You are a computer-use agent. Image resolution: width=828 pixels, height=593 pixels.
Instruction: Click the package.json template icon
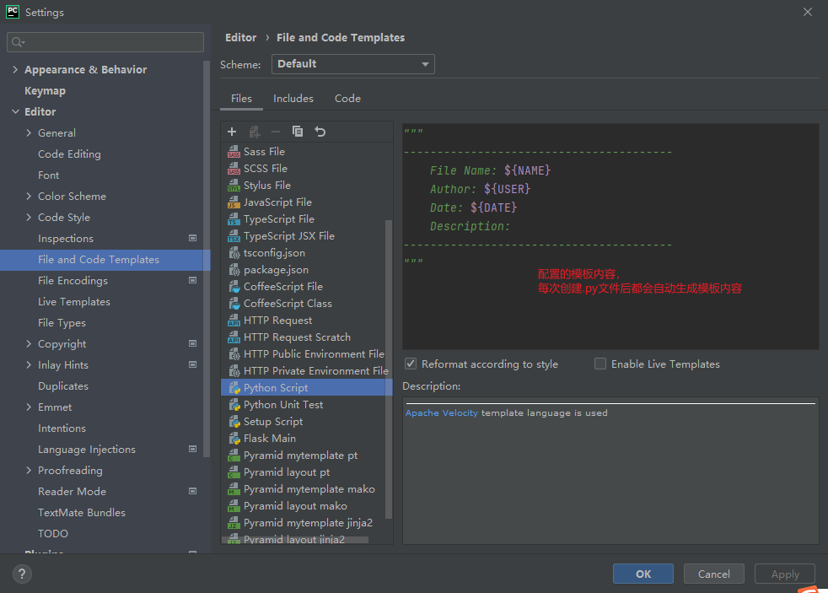(x=234, y=270)
